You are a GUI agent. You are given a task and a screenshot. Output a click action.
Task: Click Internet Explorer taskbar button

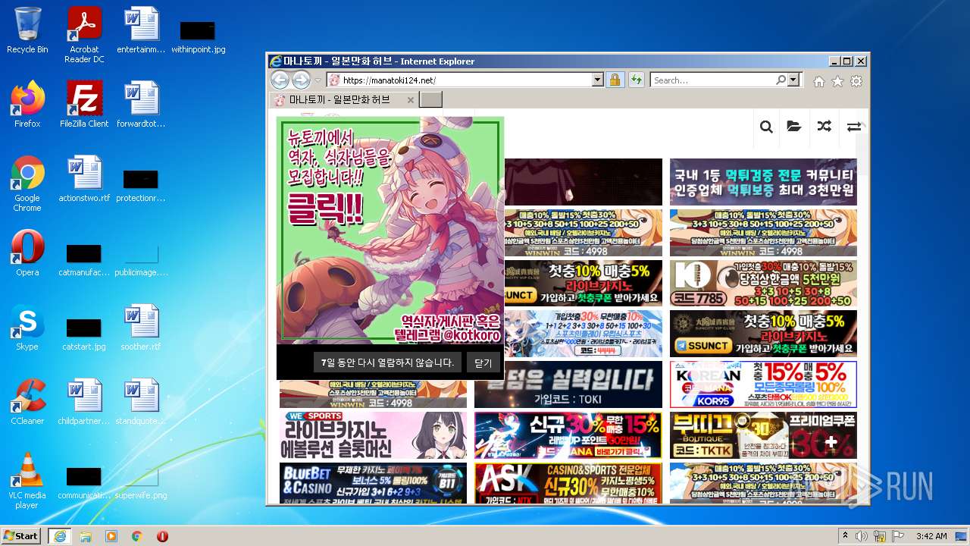tap(59, 536)
